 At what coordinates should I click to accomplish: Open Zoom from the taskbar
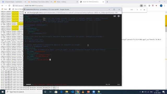click(x=94, y=92)
